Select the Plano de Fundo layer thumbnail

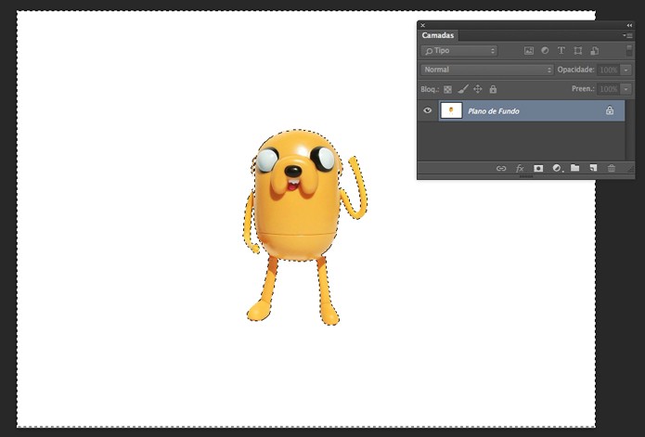451,110
